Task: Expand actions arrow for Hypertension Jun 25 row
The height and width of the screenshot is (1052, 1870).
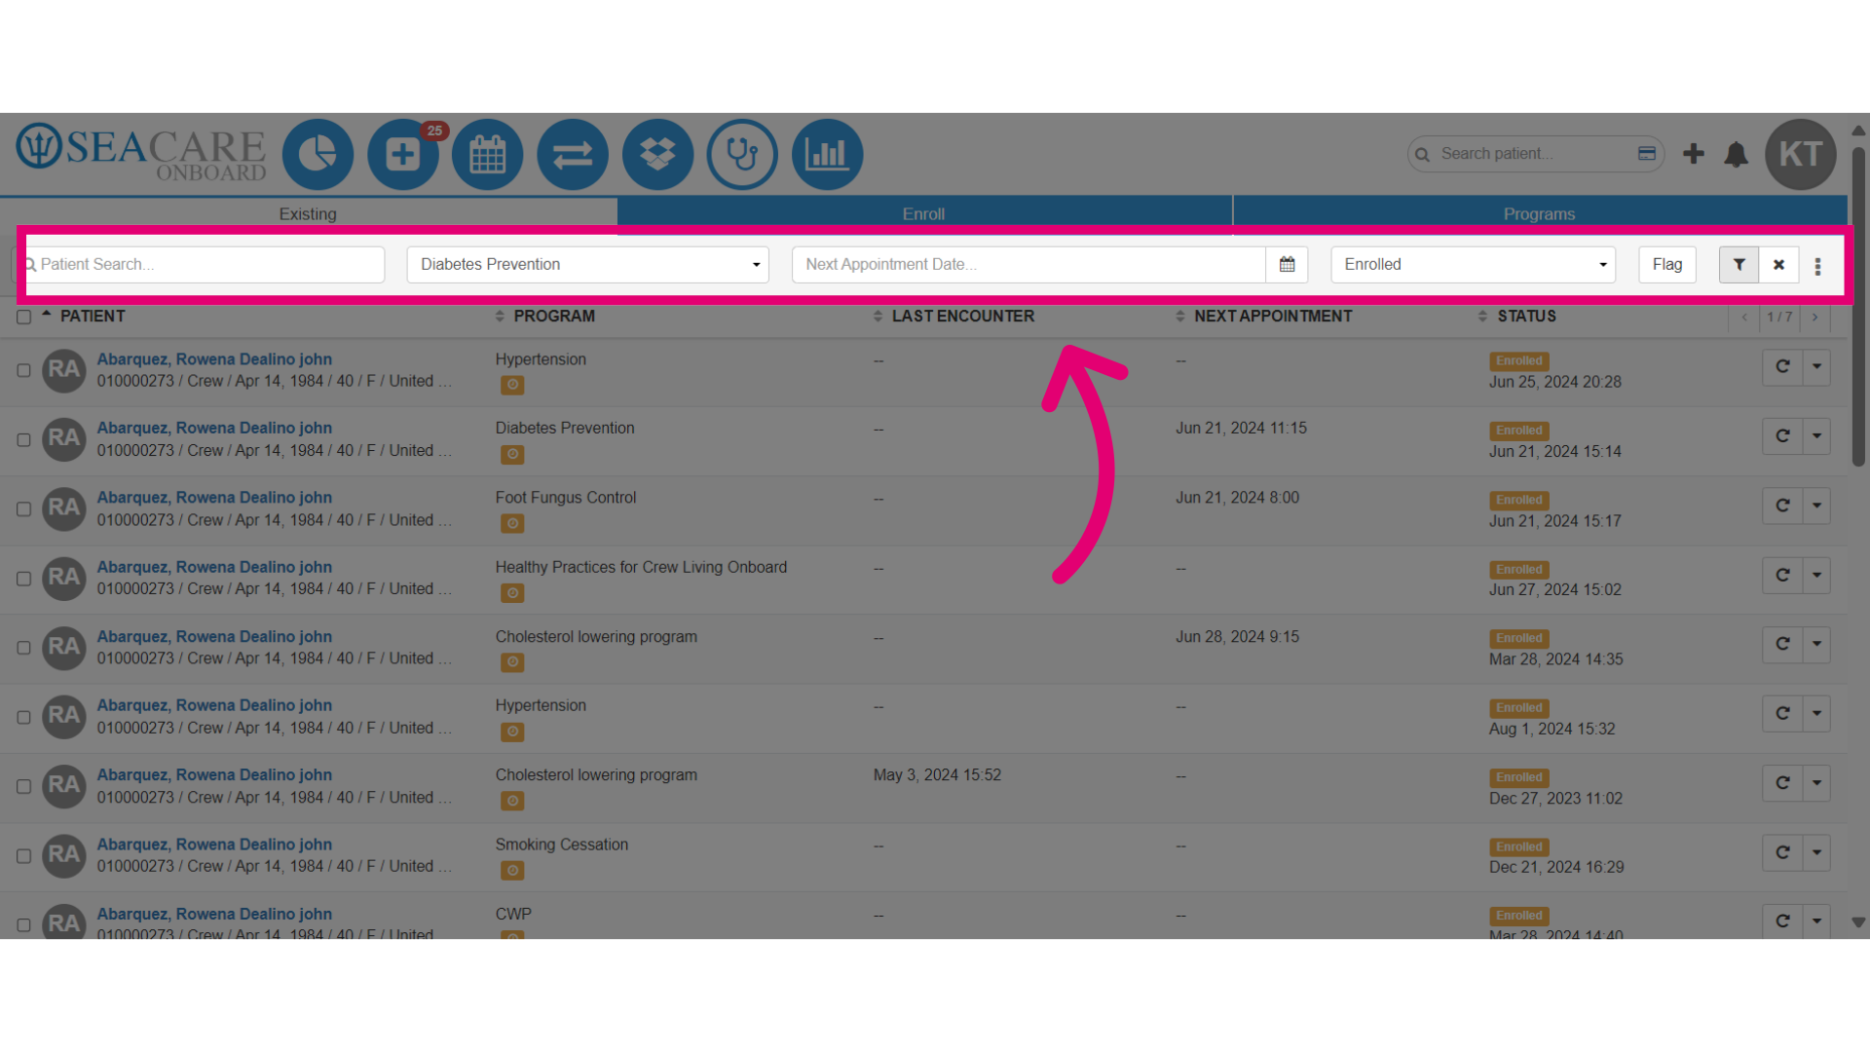Action: [1816, 367]
